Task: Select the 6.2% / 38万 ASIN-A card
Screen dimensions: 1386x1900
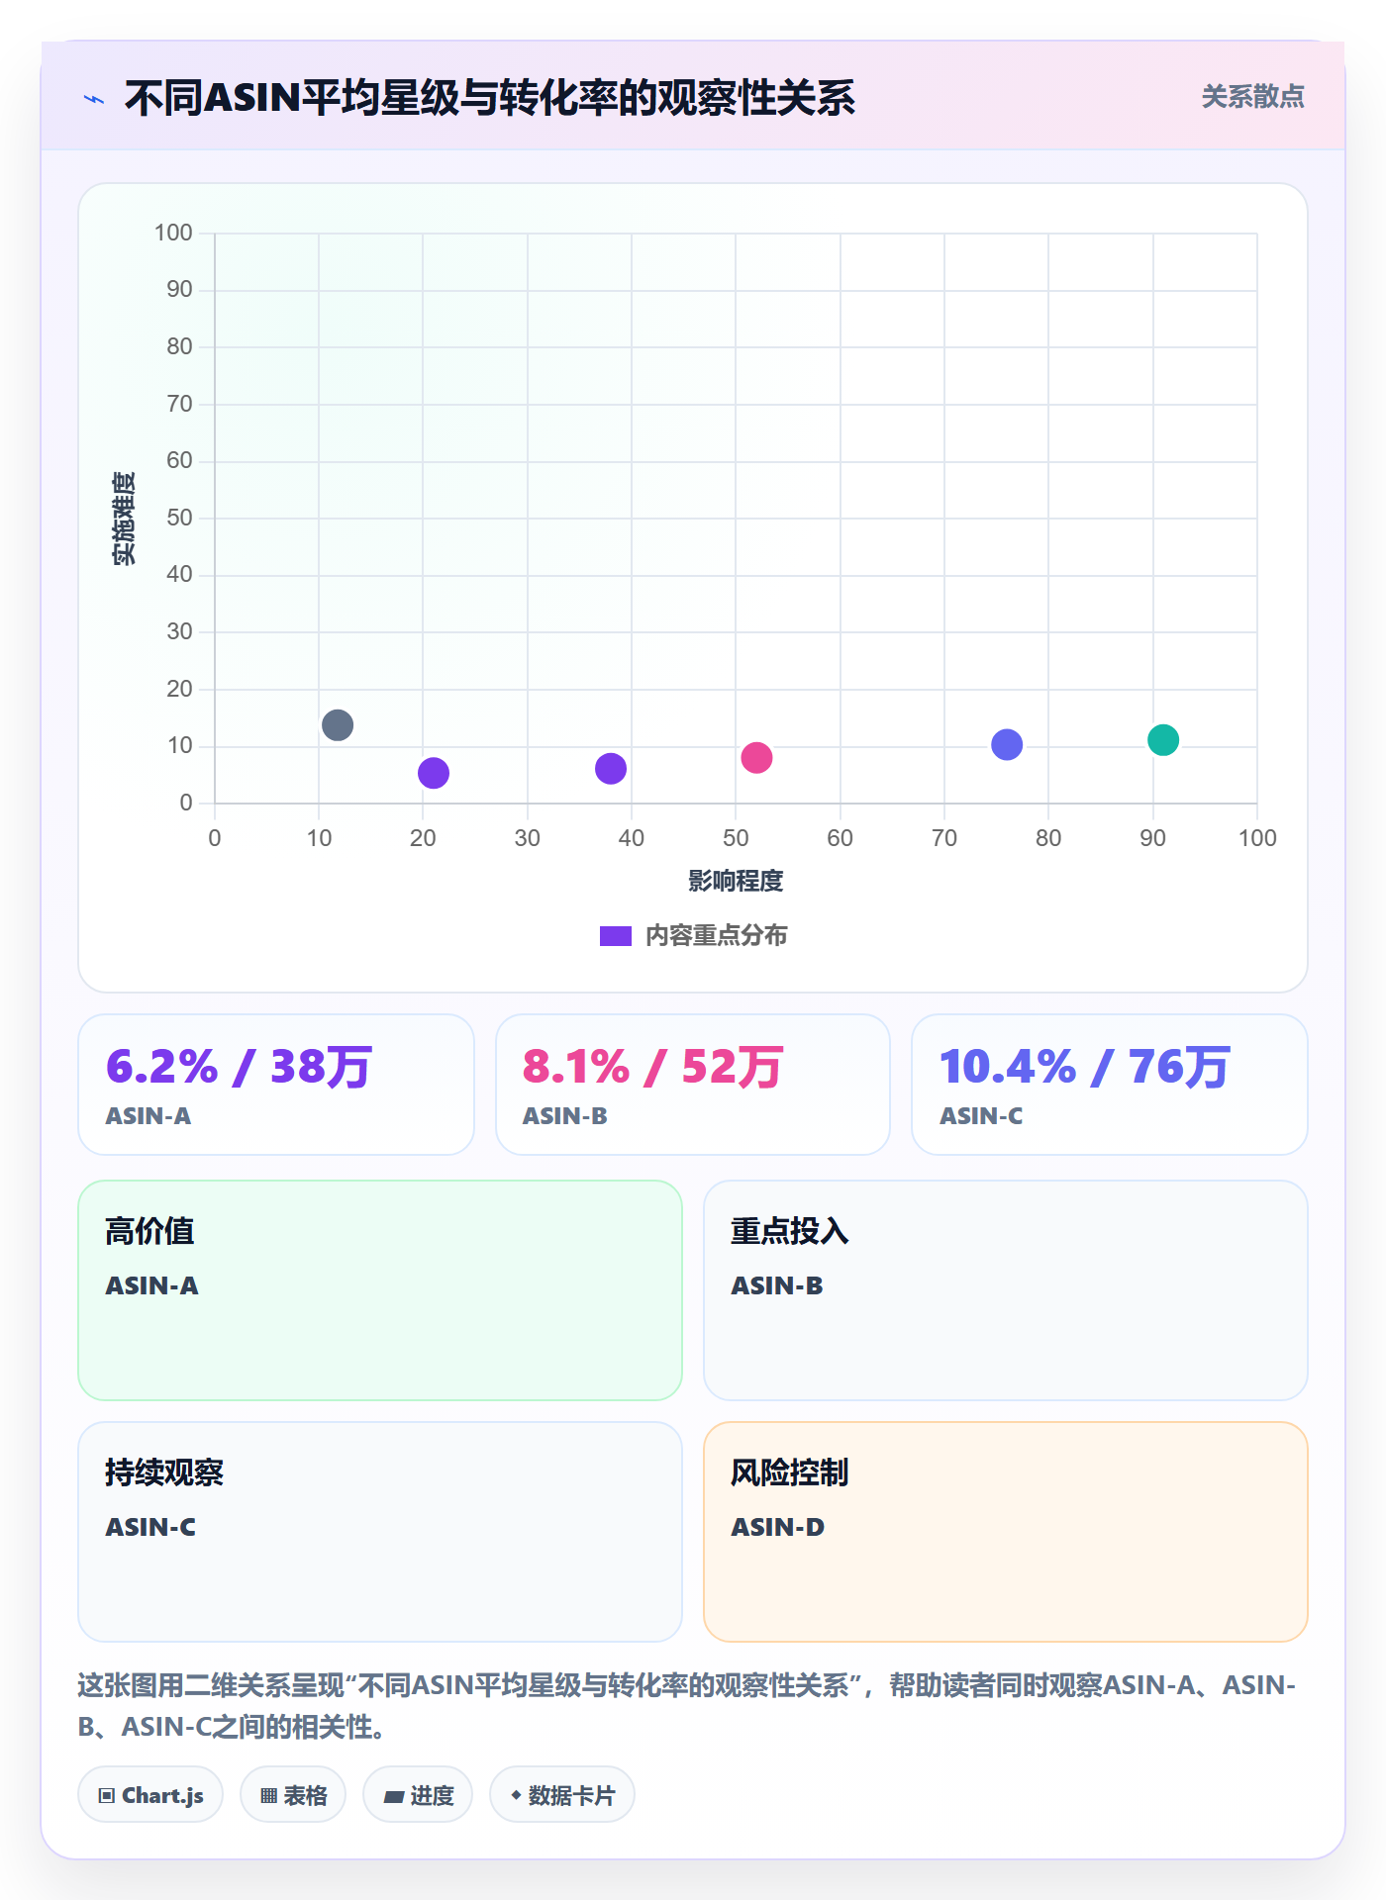Action: [276, 1085]
